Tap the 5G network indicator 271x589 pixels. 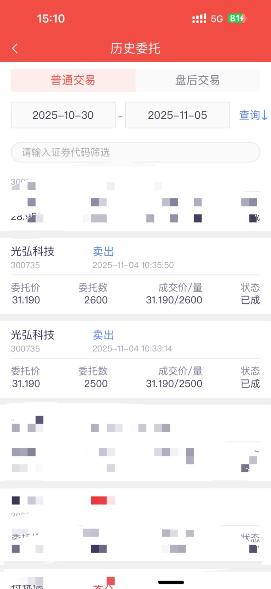click(x=217, y=19)
